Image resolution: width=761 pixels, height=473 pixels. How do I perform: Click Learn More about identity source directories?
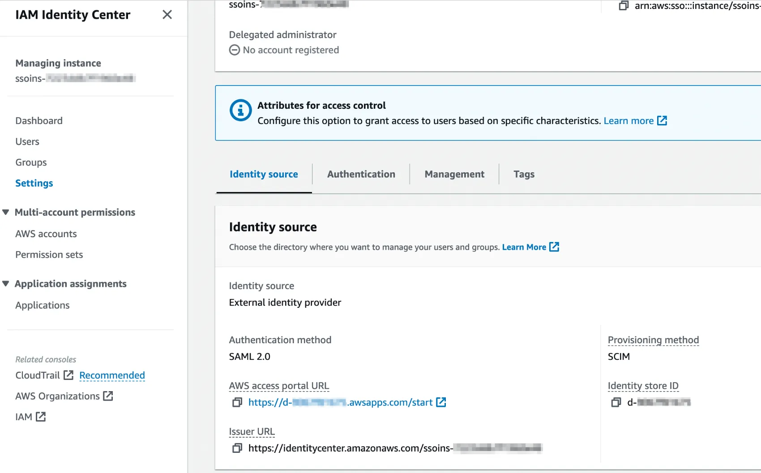524,247
